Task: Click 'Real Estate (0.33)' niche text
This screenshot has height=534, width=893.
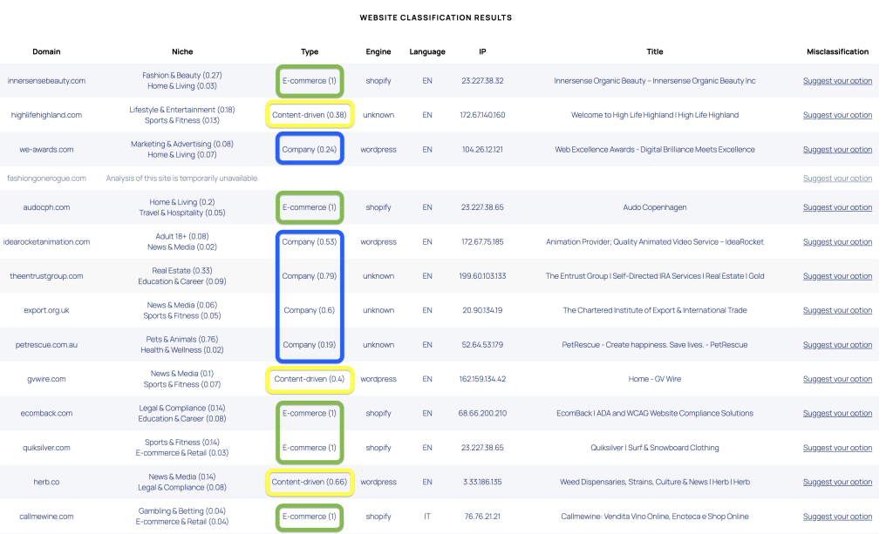Action: 182,271
